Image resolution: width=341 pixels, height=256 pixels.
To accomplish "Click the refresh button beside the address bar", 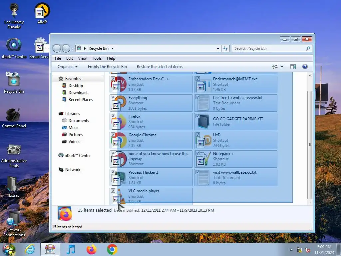I will (x=225, y=48).
